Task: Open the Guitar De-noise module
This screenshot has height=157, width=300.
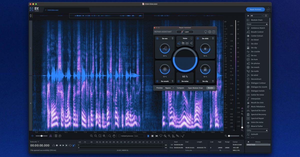Action: tap(257, 95)
